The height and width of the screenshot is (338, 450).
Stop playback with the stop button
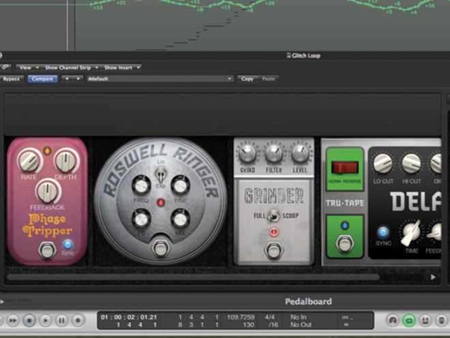(x=29, y=320)
